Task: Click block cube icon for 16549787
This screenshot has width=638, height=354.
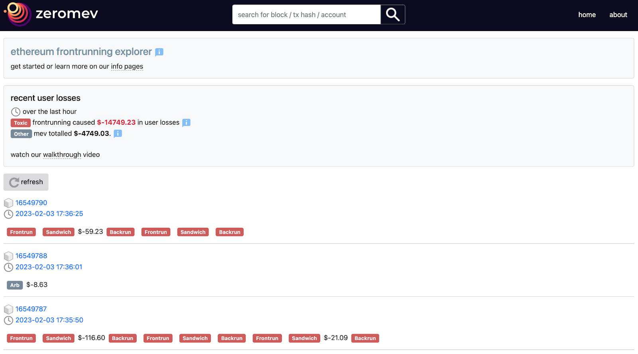Action: point(8,309)
